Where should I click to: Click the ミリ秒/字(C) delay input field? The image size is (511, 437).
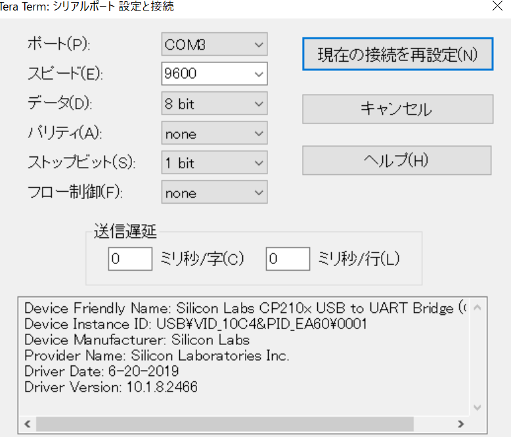130,259
